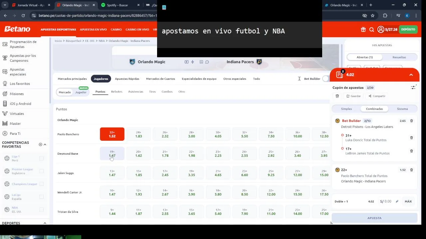Check the Premier League Inglaterra checkbox
The image size is (426, 239).
(42, 171)
